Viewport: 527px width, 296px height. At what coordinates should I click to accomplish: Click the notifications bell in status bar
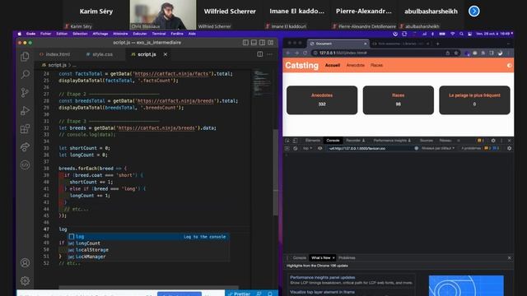tap(270, 294)
